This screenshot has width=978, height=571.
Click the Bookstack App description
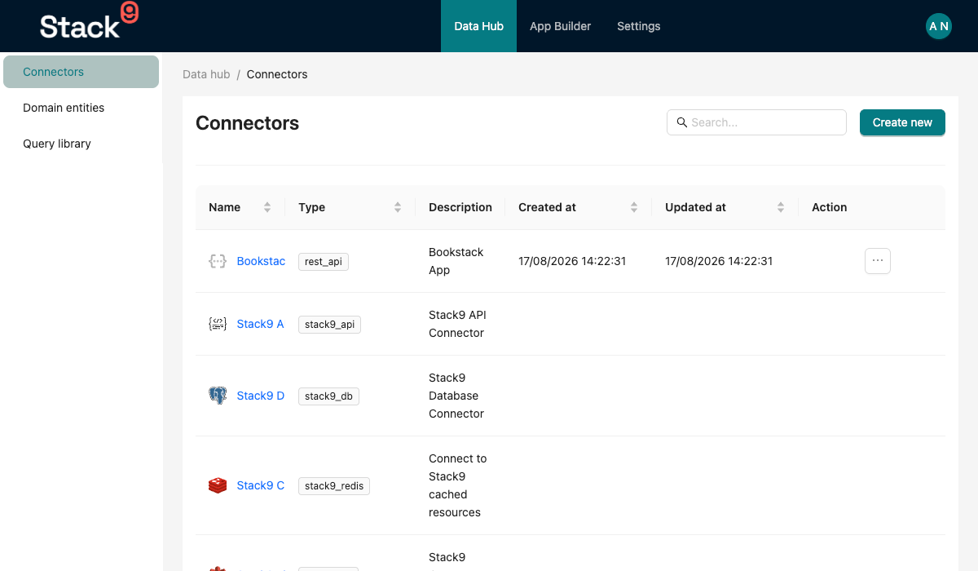456,261
